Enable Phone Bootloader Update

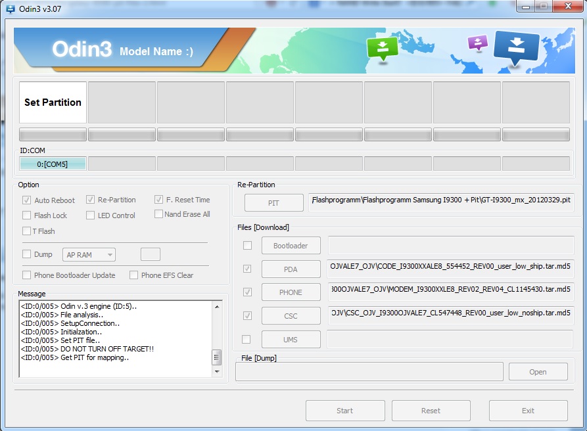click(26, 275)
